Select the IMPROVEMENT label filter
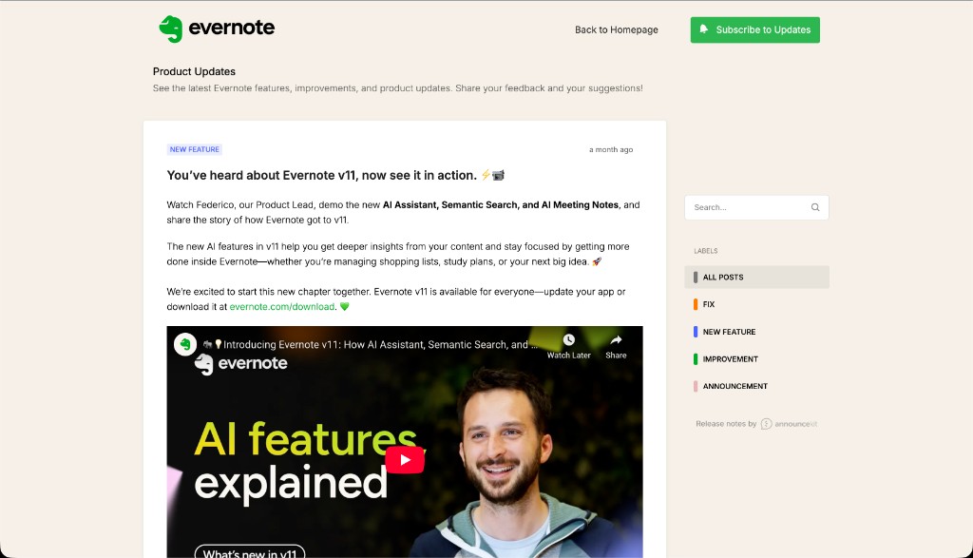The height and width of the screenshot is (558, 973). pyautogui.click(x=728, y=358)
